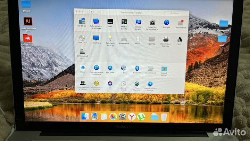Screen dimensions: 250x141
Task: Open Spotlight preferences pane
Action: [x=166, y=22]
